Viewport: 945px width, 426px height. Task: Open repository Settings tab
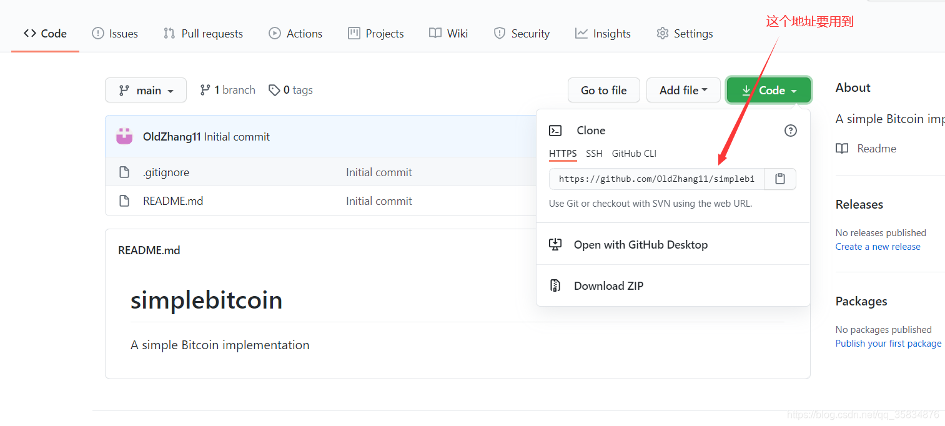[x=685, y=34]
